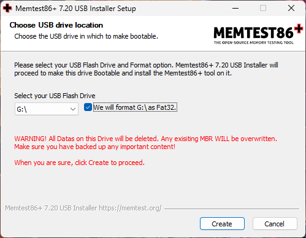306x238 pixels.
Task: Click the red WARNING data deletion message
Action: click(x=145, y=143)
